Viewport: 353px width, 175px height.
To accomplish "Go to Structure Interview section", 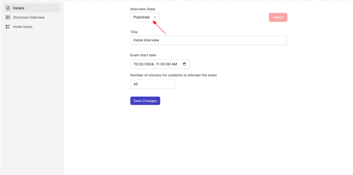I will 32,17.
